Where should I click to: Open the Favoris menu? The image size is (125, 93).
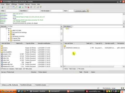(x=34, y=4)
